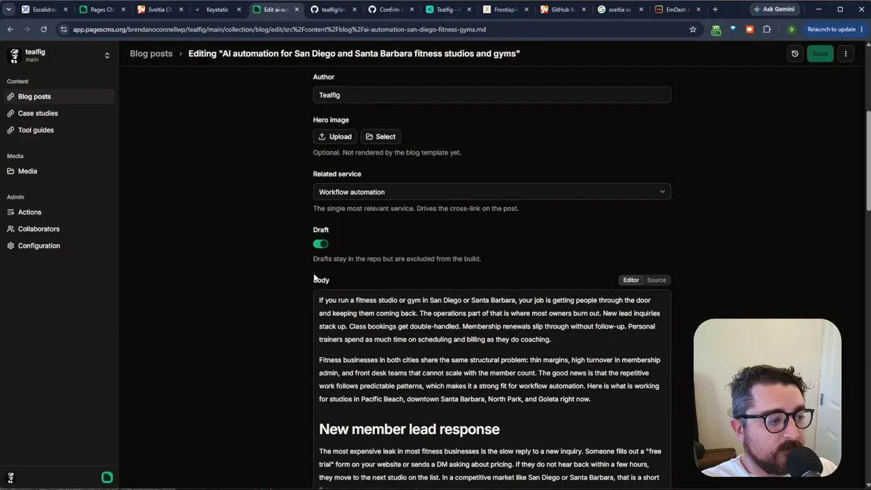
Task: Click the green square icon at sidebar bottom
Action: 107,478
